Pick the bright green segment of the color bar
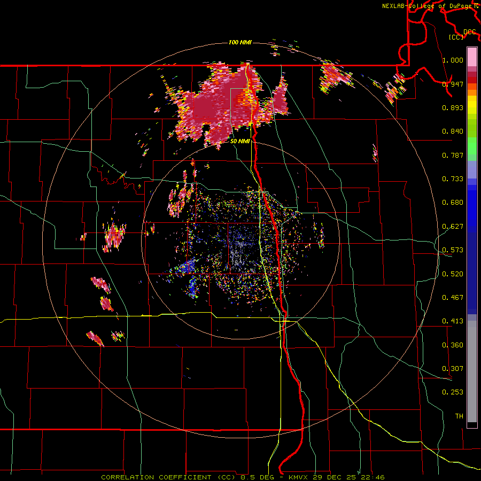Screen dimensions: 481x481 (472, 146)
